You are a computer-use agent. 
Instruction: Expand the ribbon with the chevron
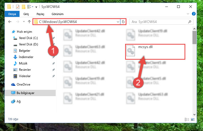point(188,14)
